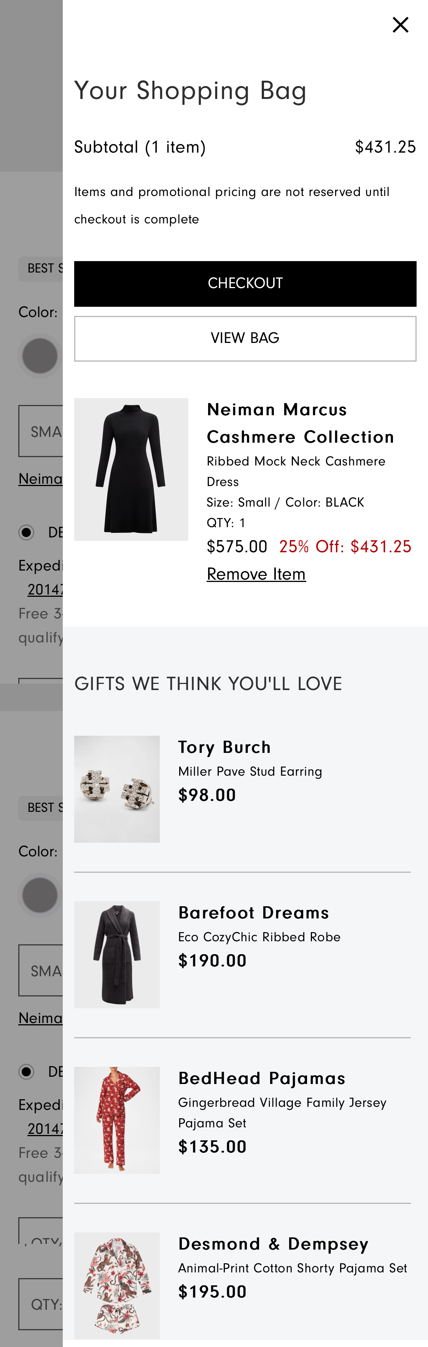Open Miller Pave Stud Earring product
428x1347 pixels.
[250, 772]
